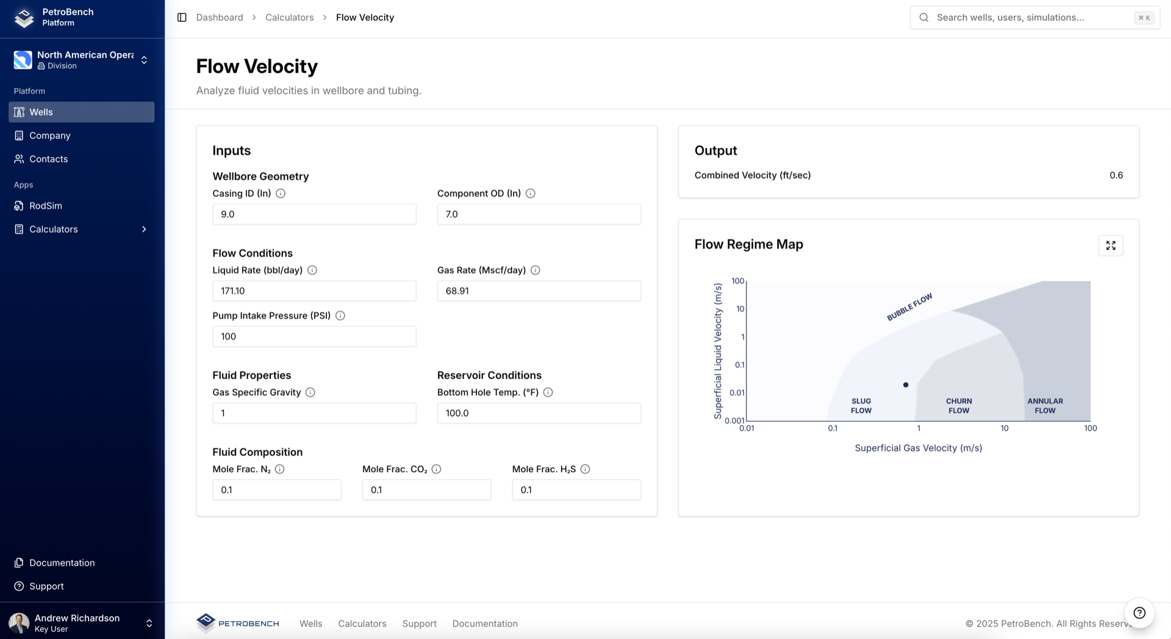1171x639 pixels.
Task: Click the Support lifebuoy icon
Action: tap(19, 586)
